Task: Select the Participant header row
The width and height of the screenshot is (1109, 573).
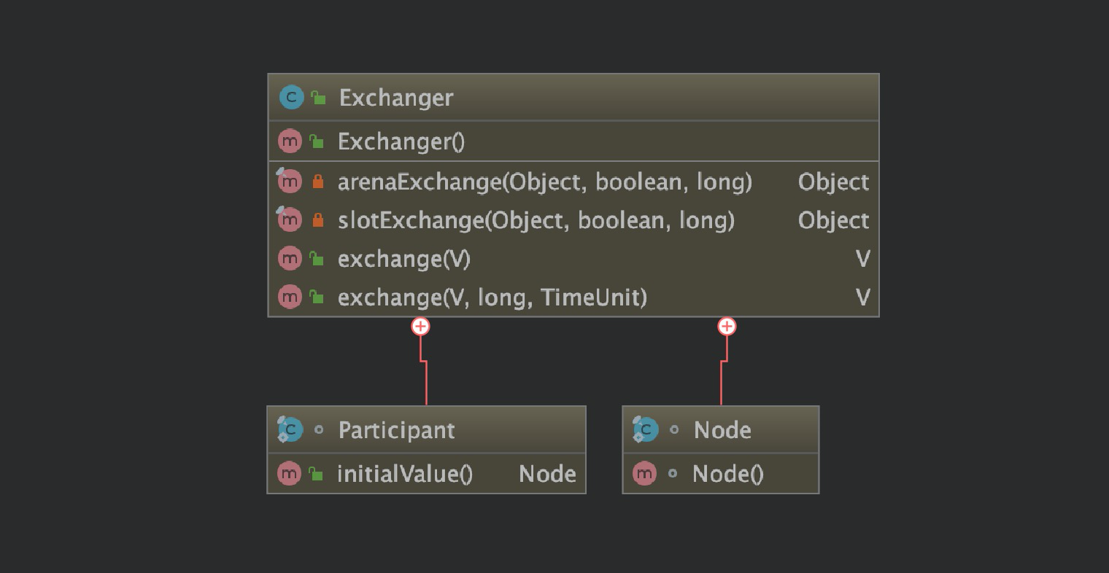Action: point(395,429)
